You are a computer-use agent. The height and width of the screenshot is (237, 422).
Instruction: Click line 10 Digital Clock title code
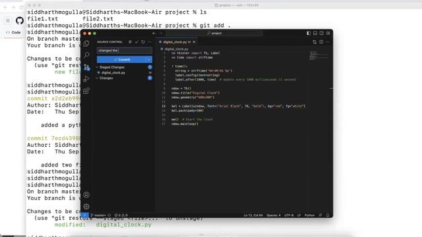coord(195,93)
